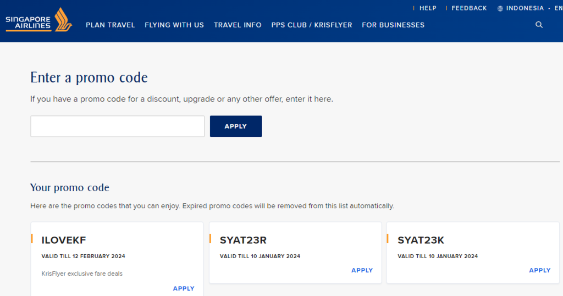The height and width of the screenshot is (296, 563).
Task: Apply the ILOVEKF promo code
Action: [184, 288]
